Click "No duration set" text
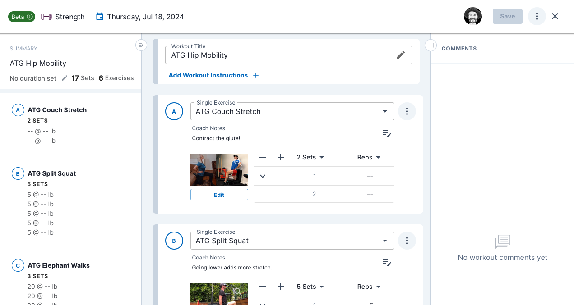This screenshot has width=574, height=305. click(33, 78)
